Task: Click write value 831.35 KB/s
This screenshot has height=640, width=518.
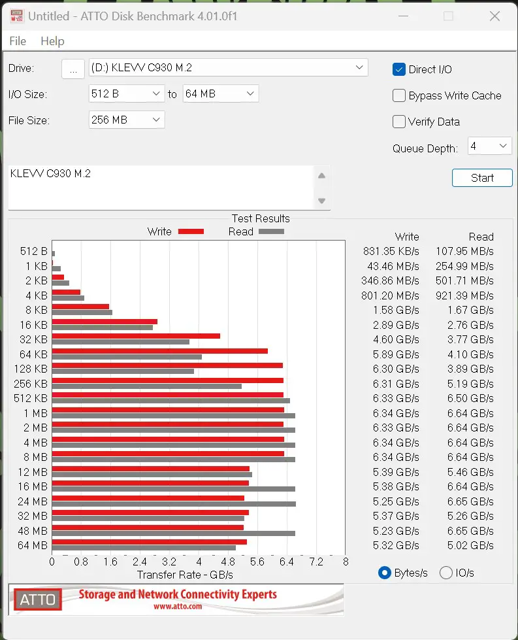Action: [x=391, y=252]
